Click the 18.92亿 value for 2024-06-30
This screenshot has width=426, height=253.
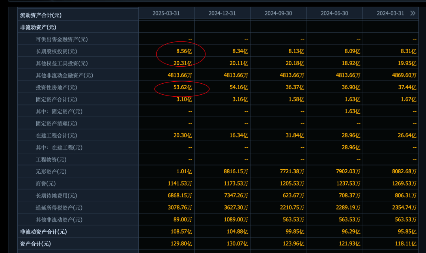351,63
